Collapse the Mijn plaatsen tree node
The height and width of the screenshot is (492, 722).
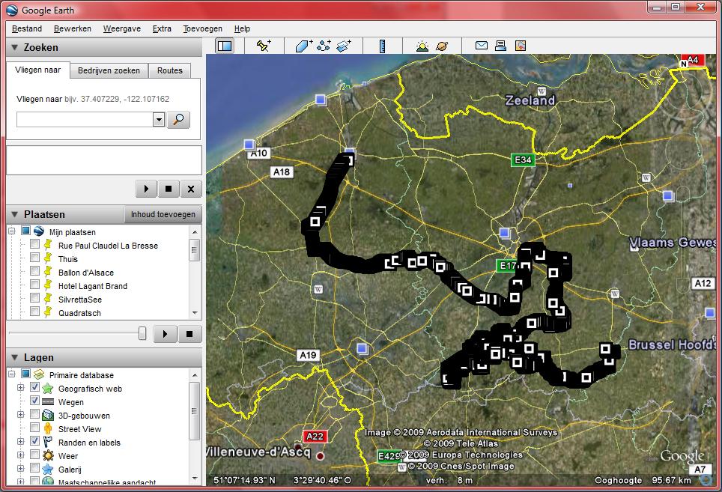coord(12,231)
